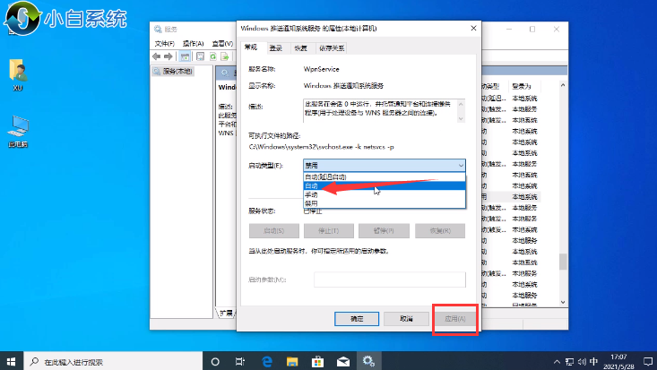Click the 中 input method indicator
The width and height of the screenshot is (657, 370).
click(x=593, y=362)
